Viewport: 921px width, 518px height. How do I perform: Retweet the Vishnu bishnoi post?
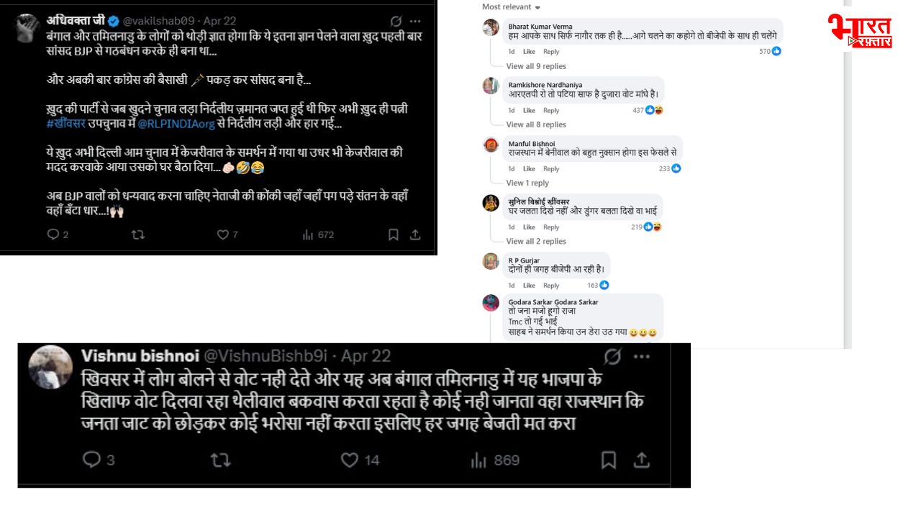click(219, 460)
